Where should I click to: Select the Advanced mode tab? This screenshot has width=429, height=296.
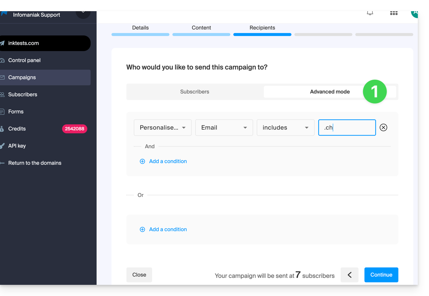pos(329,92)
